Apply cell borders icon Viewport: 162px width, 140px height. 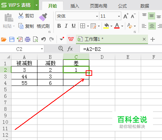click(x=82, y=26)
